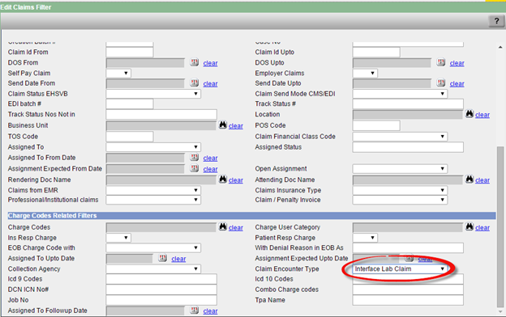Click the Assigned Status input
The width and height of the screenshot is (506, 317).
click(408, 147)
